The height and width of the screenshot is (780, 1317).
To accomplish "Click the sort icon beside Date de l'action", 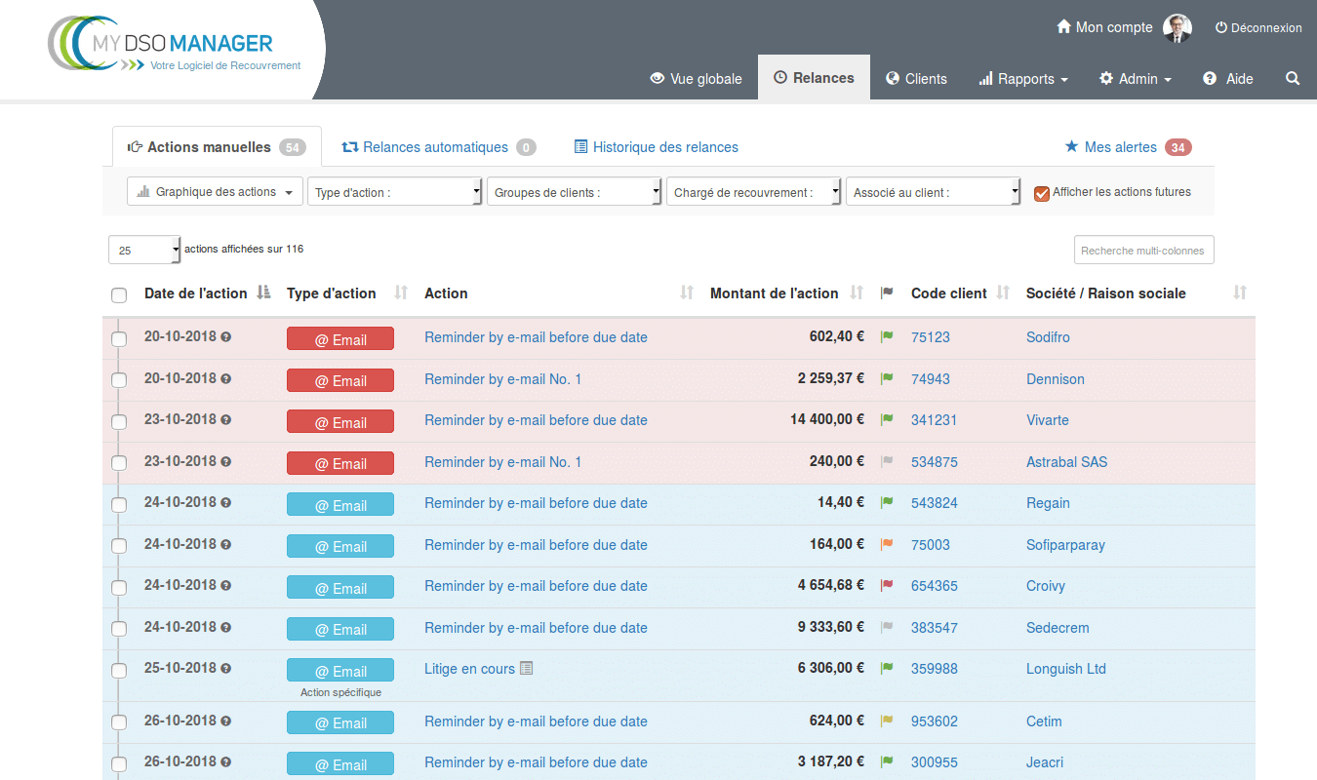I will pyautogui.click(x=263, y=292).
